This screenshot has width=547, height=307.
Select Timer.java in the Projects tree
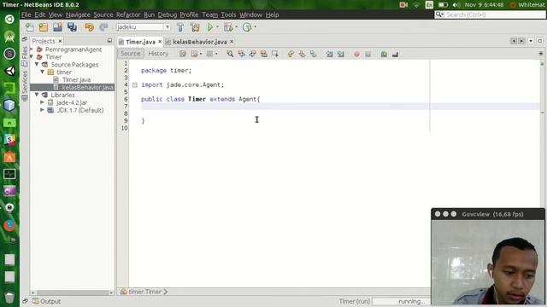76,79
